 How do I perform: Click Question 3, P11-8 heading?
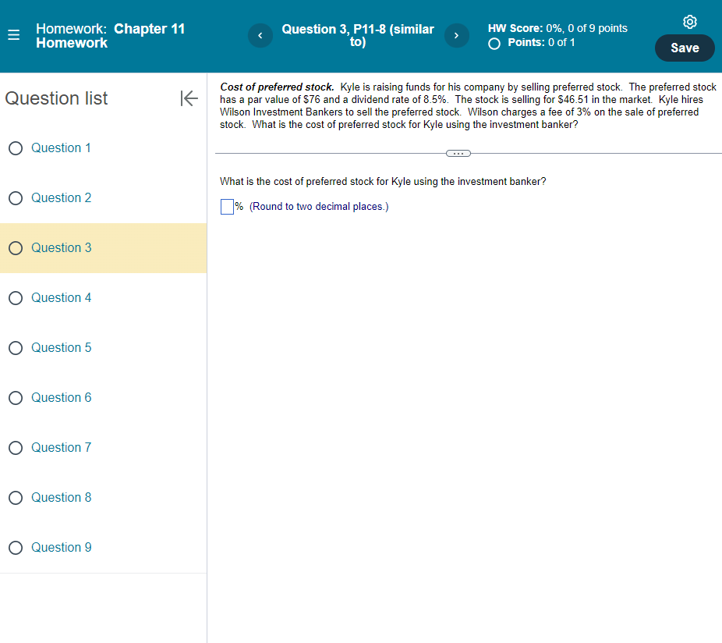(358, 35)
